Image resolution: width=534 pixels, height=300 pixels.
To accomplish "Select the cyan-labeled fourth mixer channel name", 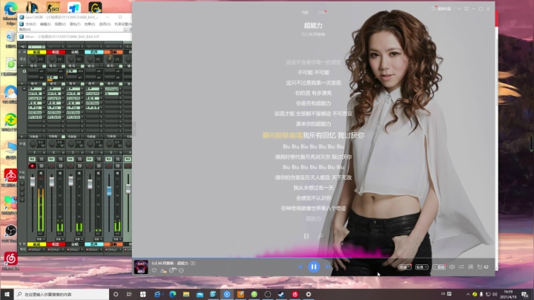I will [x=94, y=52].
